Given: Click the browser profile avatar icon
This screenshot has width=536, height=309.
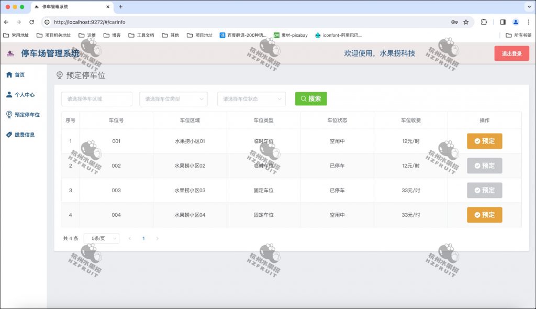Looking at the screenshot, I should pyautogui.click(x=515, y=23).
